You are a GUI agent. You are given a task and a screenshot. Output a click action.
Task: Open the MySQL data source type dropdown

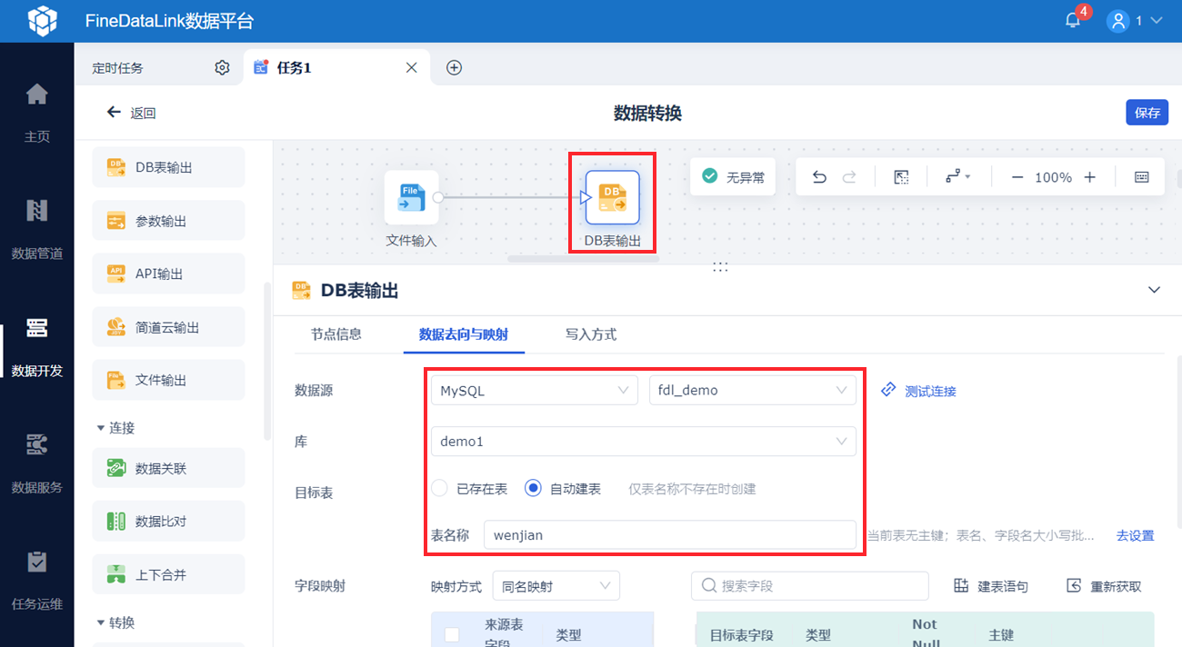[535, 390]
